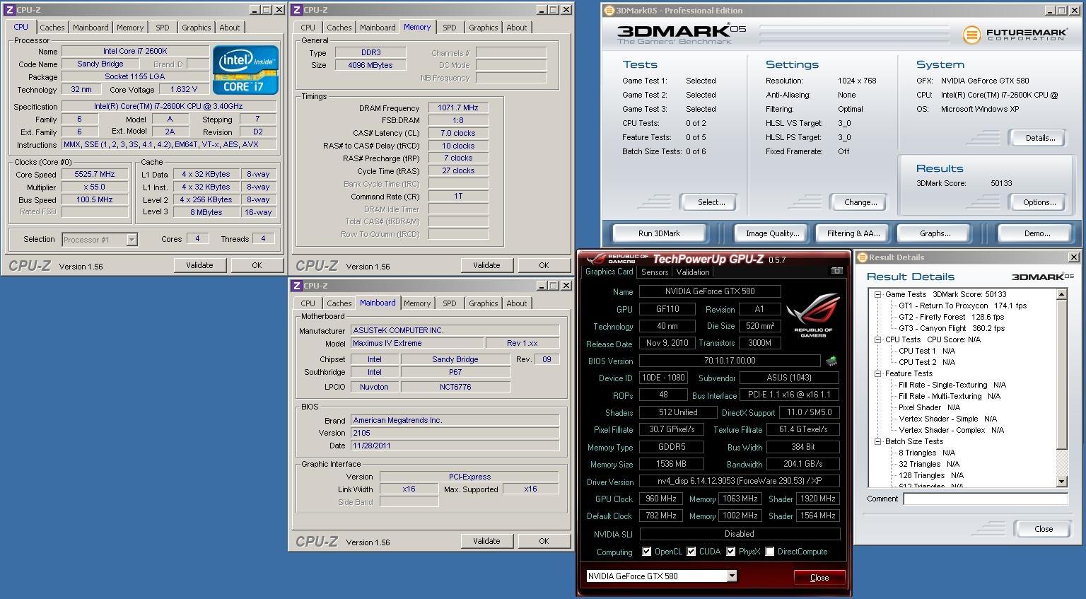This screenshot has width=1086, height=599.
Task: Click the Driver Version field in GPU-Z
Action: click(x=740, y=482)
